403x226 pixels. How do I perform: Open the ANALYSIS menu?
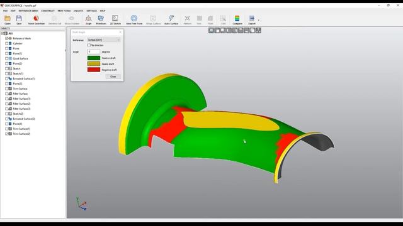(78, 11)
